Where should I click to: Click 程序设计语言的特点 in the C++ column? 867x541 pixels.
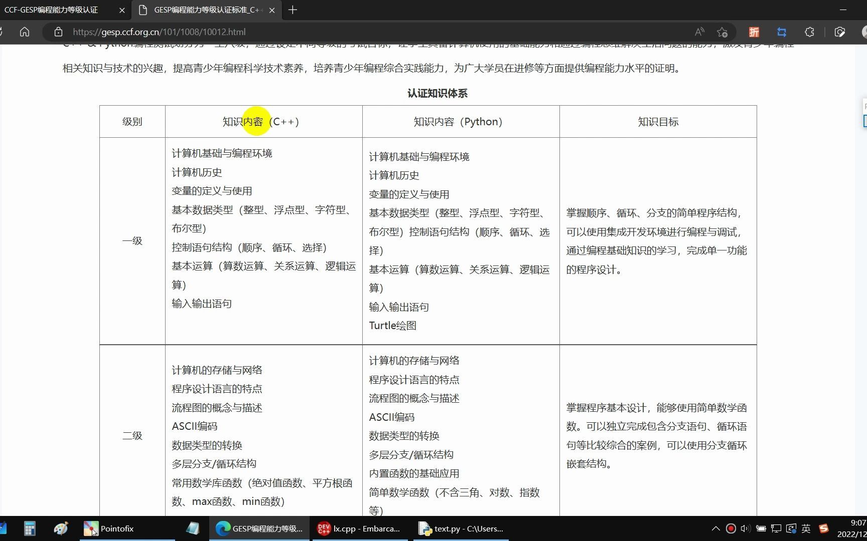(217, 389)
